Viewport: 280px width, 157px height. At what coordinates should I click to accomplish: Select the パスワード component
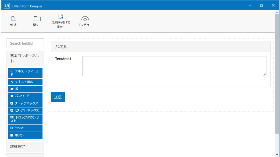pos(25,96)
